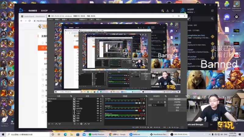Show the hidden bottom-most source via eye
This screenshot has height=137, width=244.
98,120
